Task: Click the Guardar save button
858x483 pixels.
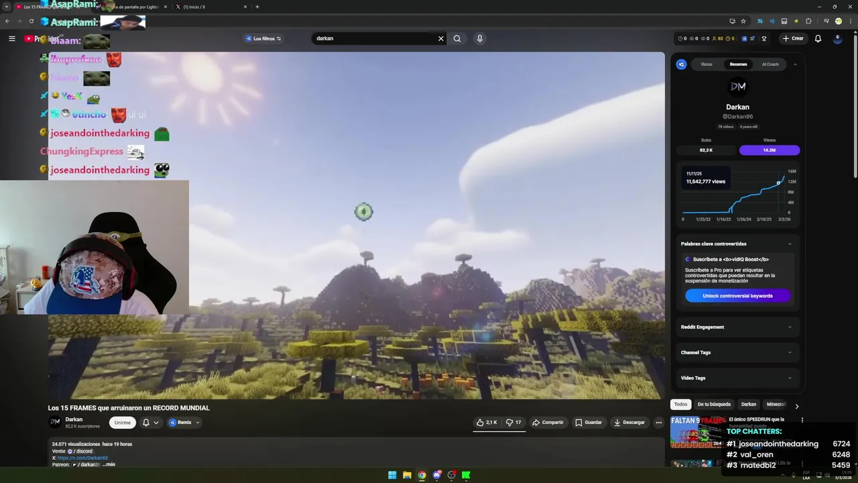Action: click(x=589, y=423)
